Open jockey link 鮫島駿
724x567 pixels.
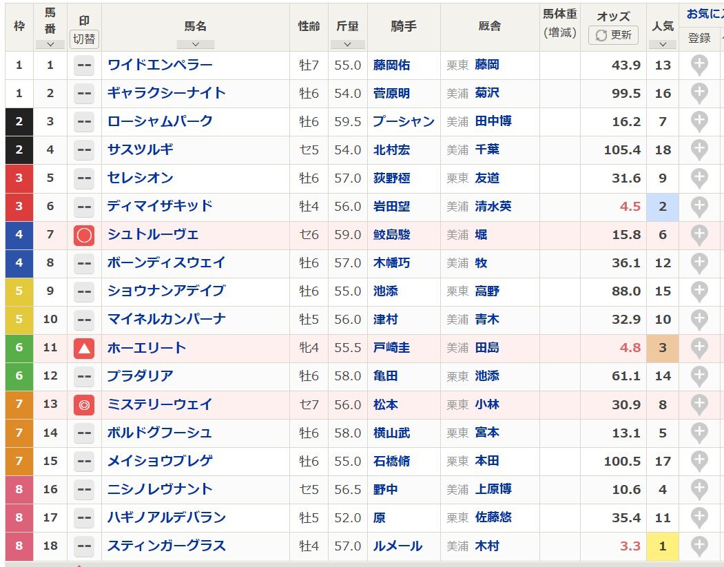391,234
